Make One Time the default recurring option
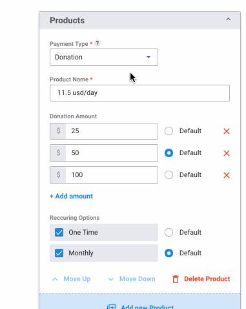Image resolution: width=246 pixels, height=309 pixels. pos(169,233)
